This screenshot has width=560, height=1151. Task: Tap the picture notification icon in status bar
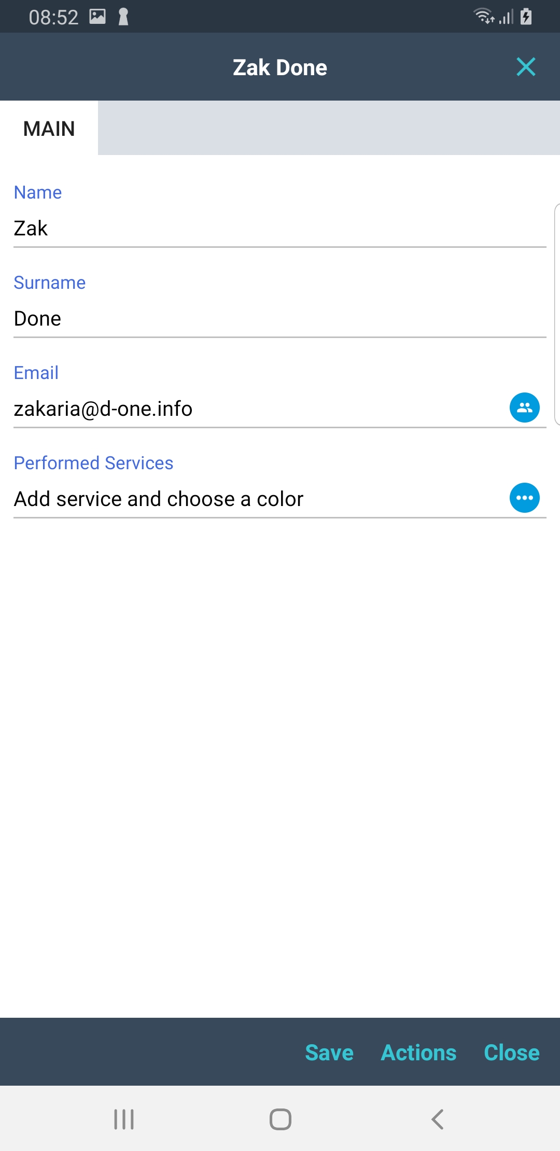click(x=97, y=17)
